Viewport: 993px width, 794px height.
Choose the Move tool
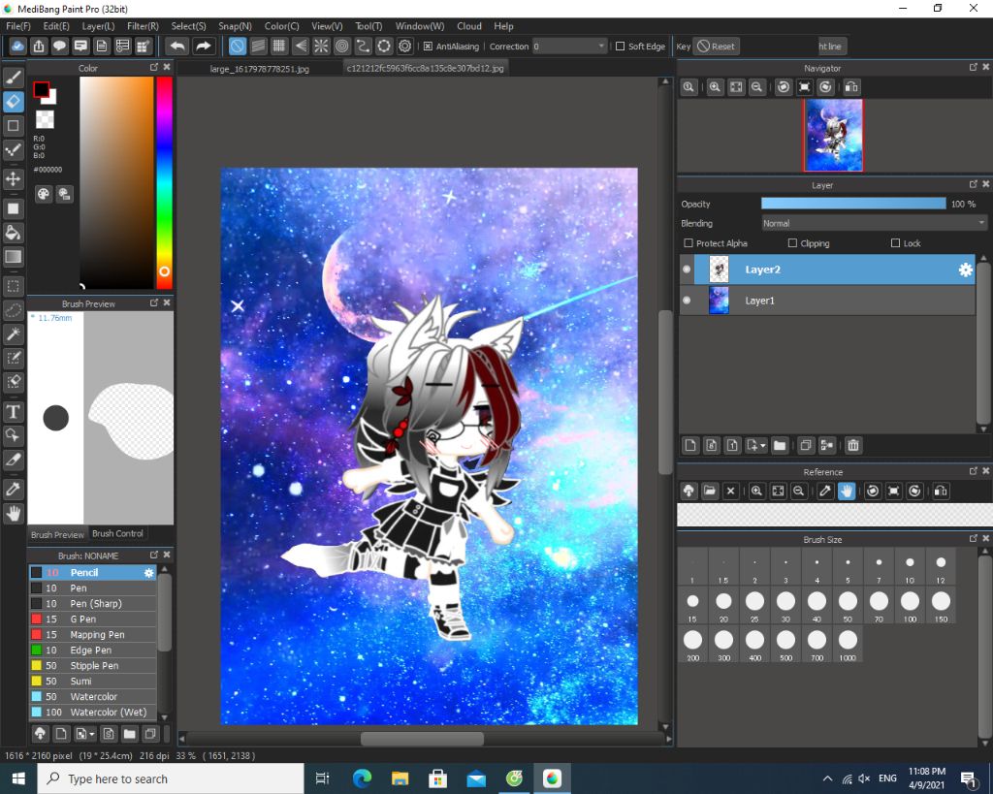[14, 178]
